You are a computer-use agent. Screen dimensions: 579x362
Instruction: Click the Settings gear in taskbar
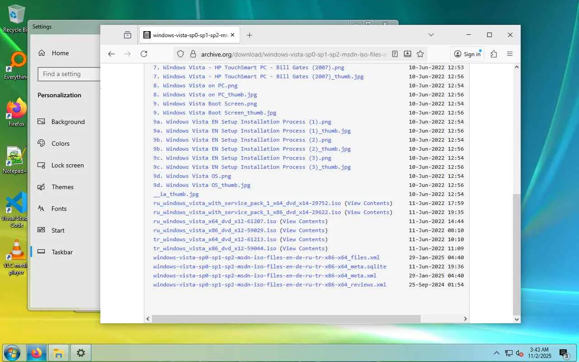coord(81,353)
